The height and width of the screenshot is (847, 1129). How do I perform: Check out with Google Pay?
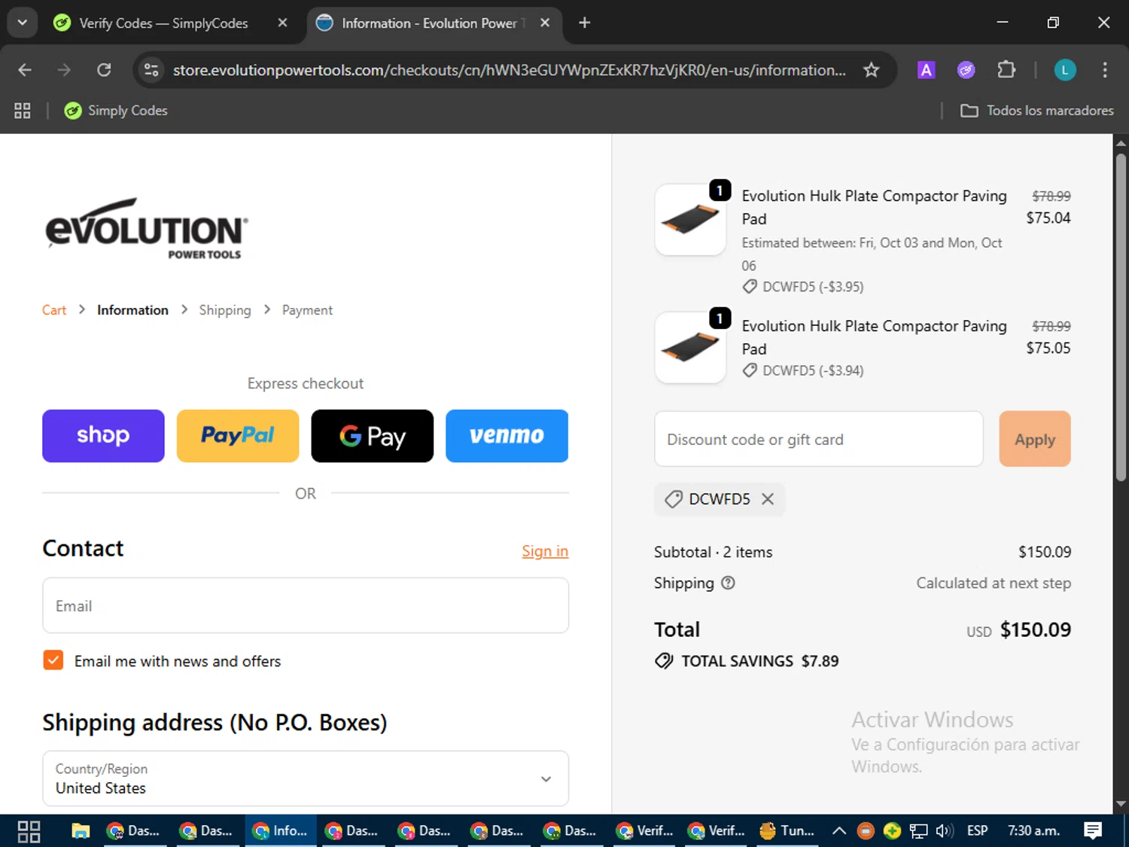click(373, 436)
